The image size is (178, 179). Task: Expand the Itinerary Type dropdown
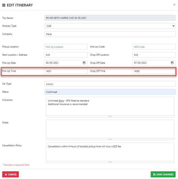click(110, 26)
